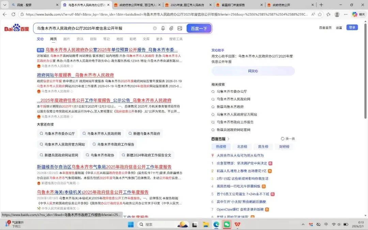Click the browser address bar
Viewport: 368px width, 230px height.
click(x=167, y=14)
